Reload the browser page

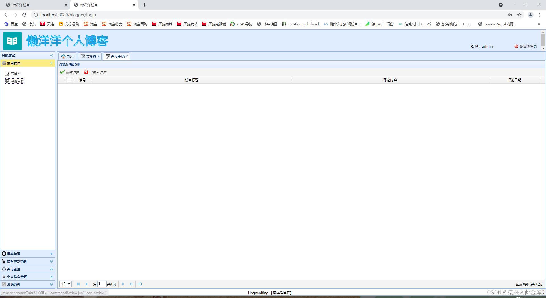point(24,15)
